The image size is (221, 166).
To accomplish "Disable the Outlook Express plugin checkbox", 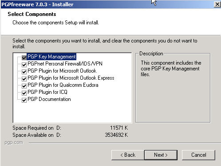I will pos(24,79).
